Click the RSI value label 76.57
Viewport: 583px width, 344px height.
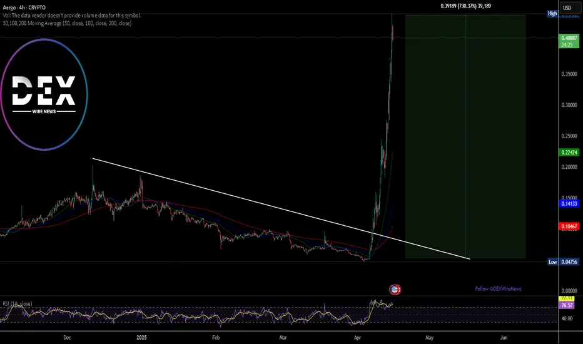567,305
